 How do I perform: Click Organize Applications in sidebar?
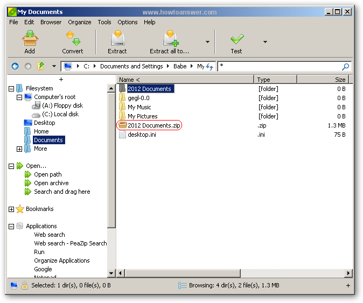[62, 260]
